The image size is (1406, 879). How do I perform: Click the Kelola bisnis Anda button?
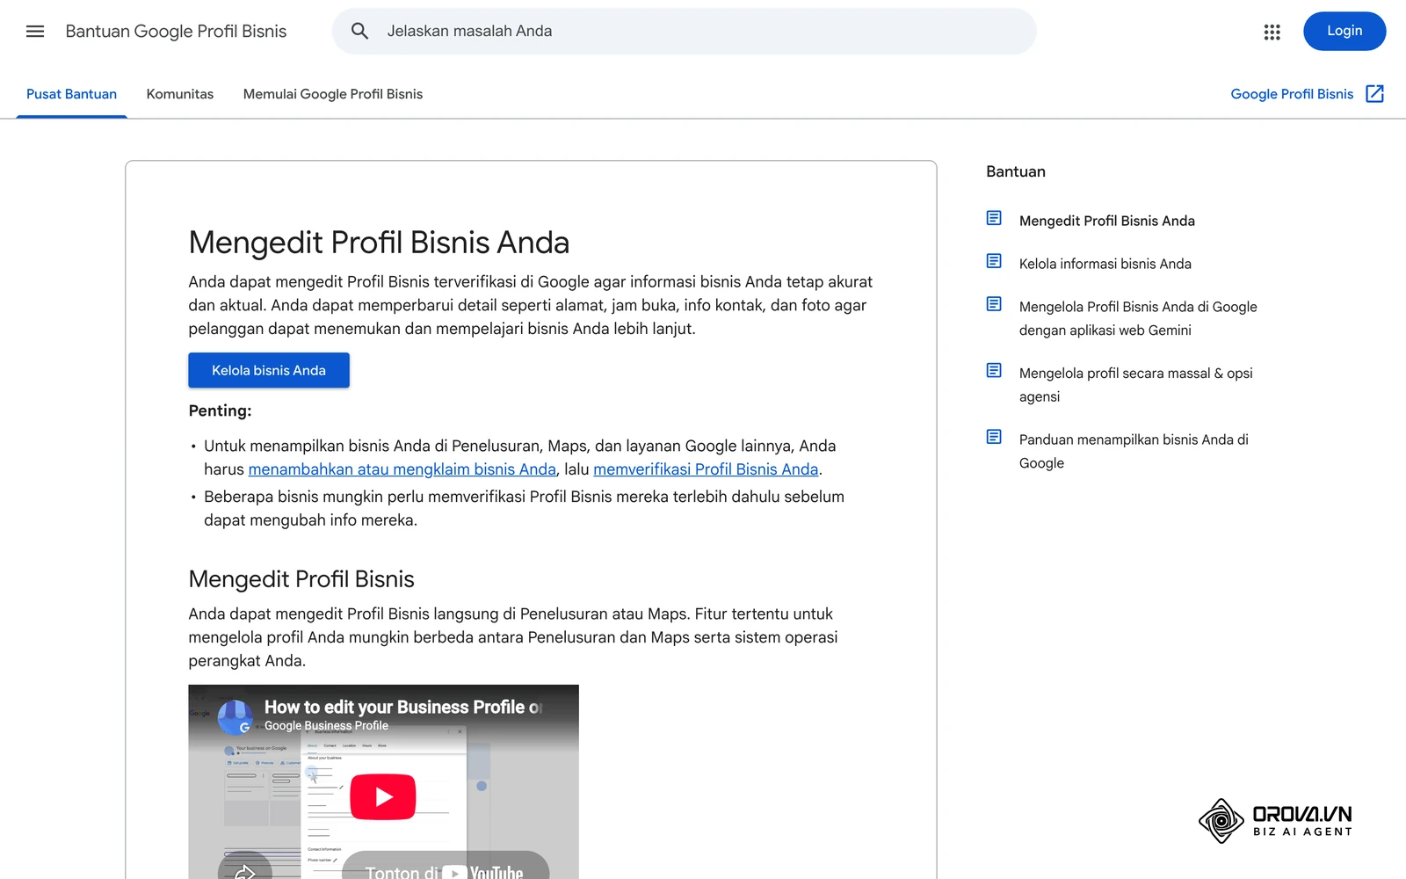coord(269,370)
